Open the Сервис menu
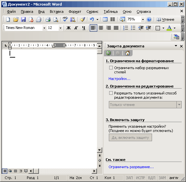Viewport: 186px width, 182px height. (92, 12)
